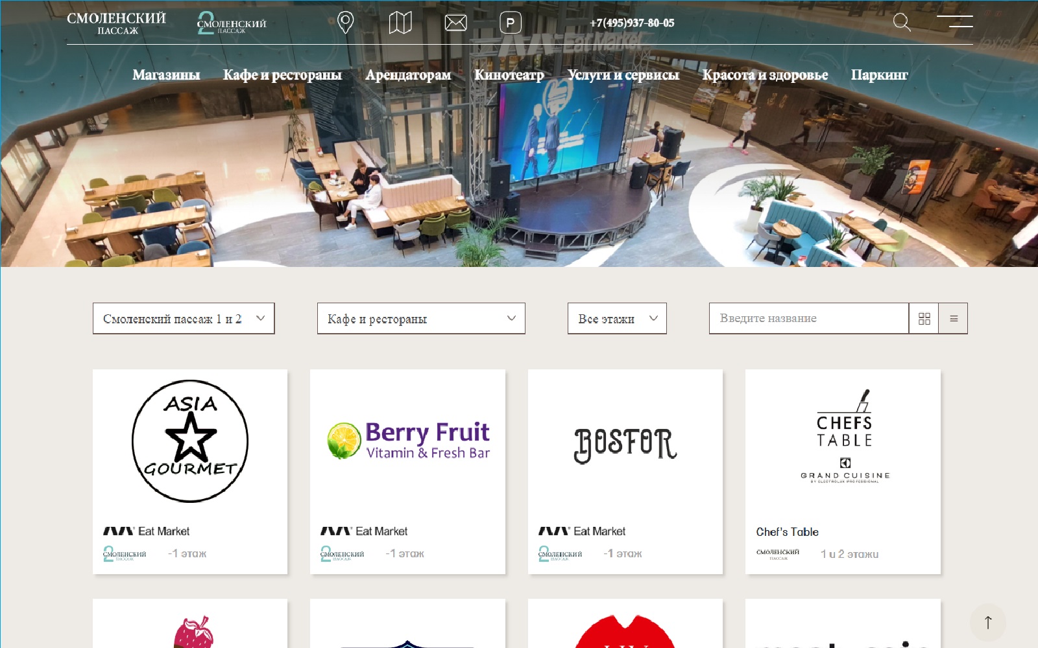The width and height of the screenshot is (1038, 648).
Task: Open the hamburger menu in header
Action: (x=954, y=21)
